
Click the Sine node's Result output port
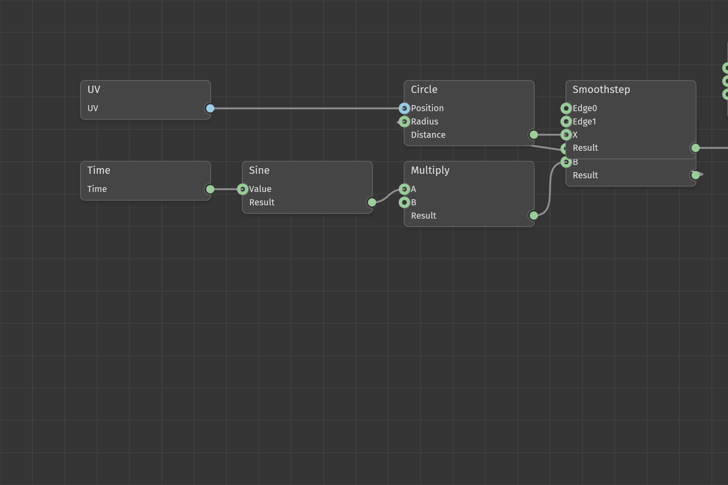coord(372,202)
